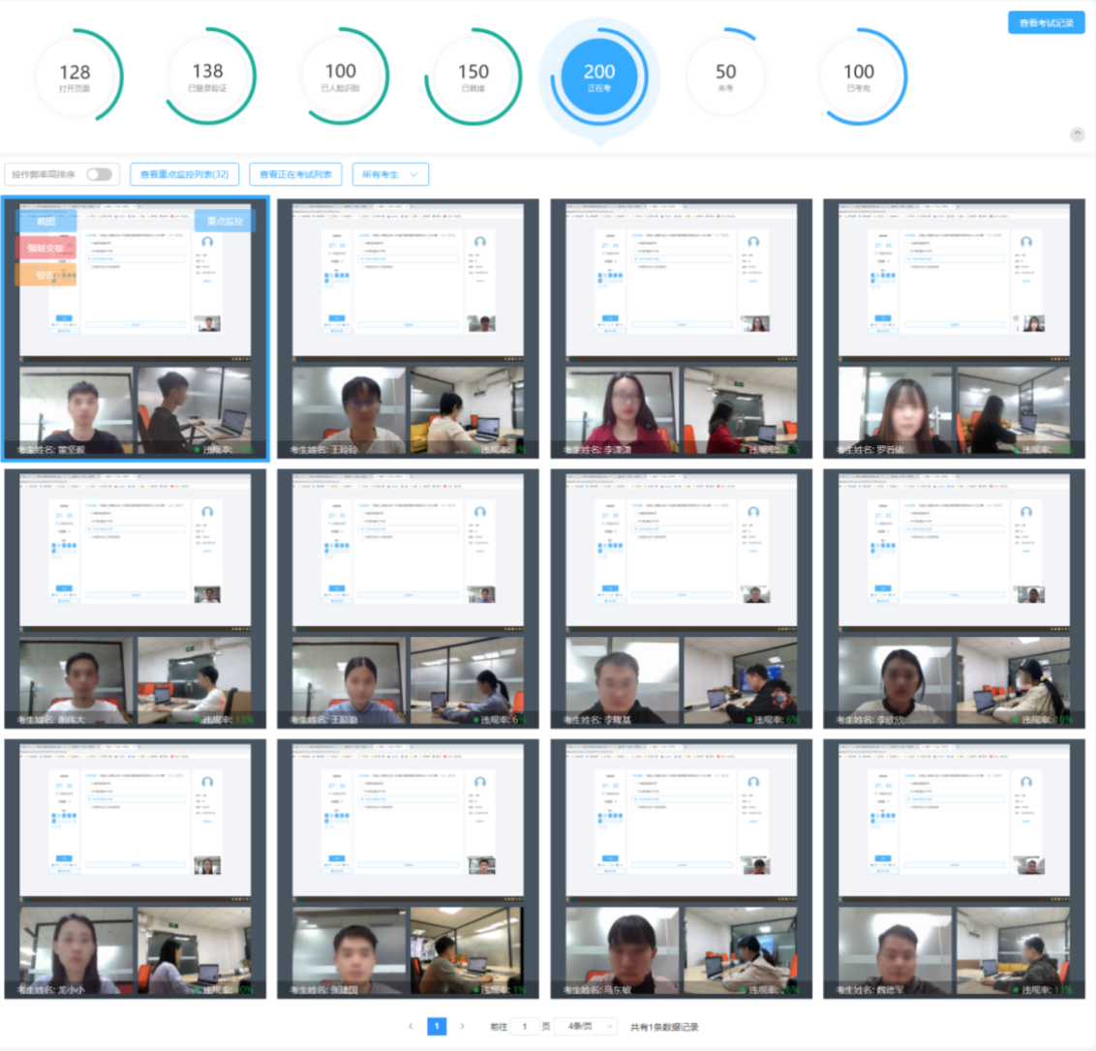Toggle 按作弊率高排序 switch
This screenshot has width=1096, height=1051.
(x=99, y=175)
